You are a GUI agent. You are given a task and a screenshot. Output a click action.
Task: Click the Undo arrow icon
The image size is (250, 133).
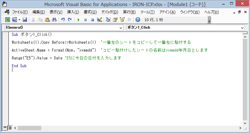click(x=63, y=20)
